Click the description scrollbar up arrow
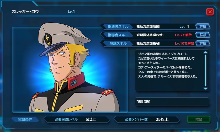The image size is (220, 132). click(205, 52)
